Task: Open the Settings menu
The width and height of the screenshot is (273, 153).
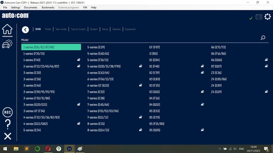Action: (16, 7)
